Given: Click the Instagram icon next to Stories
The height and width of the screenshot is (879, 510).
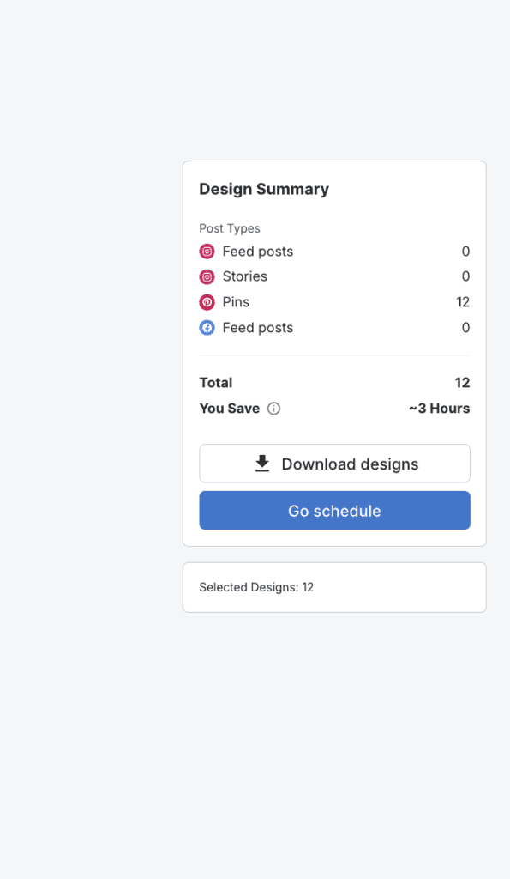Looking at the screenshot, I should pos(206,276).
